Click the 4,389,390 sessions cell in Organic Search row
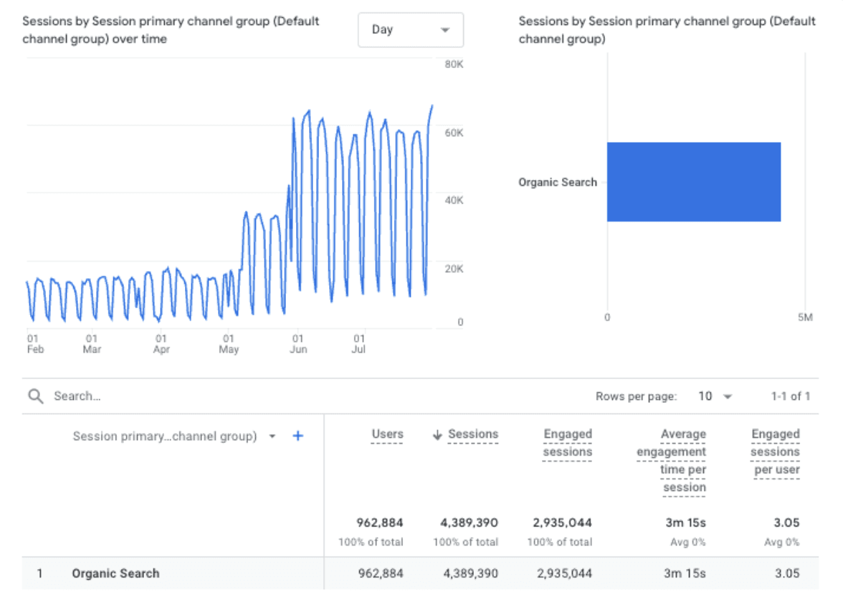 point(470,573)
